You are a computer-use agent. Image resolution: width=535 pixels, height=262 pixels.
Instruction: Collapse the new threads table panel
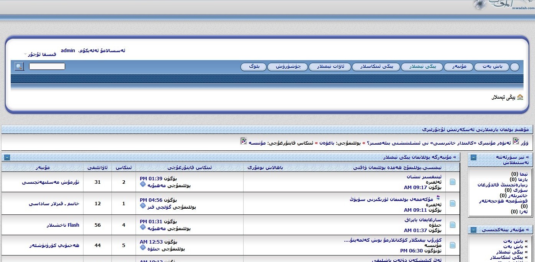pos(7,157)
